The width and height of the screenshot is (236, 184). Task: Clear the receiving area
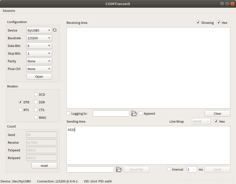(217, 113)
